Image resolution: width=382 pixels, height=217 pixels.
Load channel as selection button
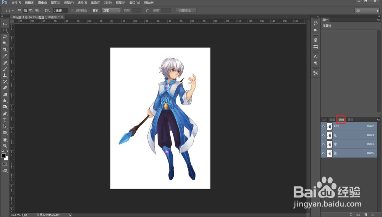pyautogui.click(x=351, y=215)
